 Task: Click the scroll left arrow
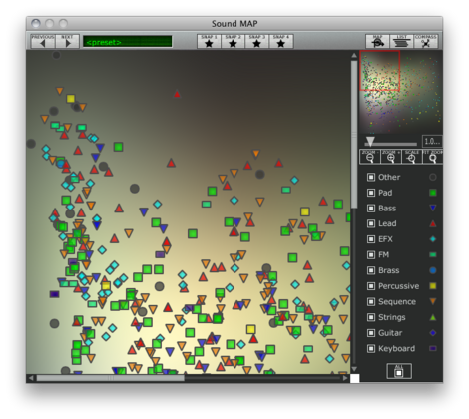coord(31,378)
